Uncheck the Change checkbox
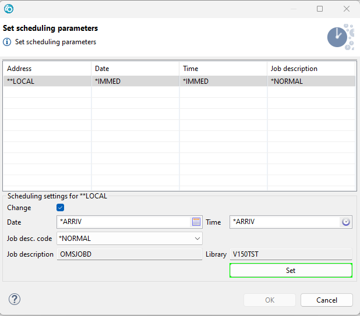The image size is (360, 316). click(x=60, y=208)
